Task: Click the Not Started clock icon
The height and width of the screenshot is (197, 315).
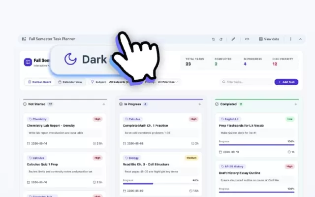Action: tap(25, 104)
